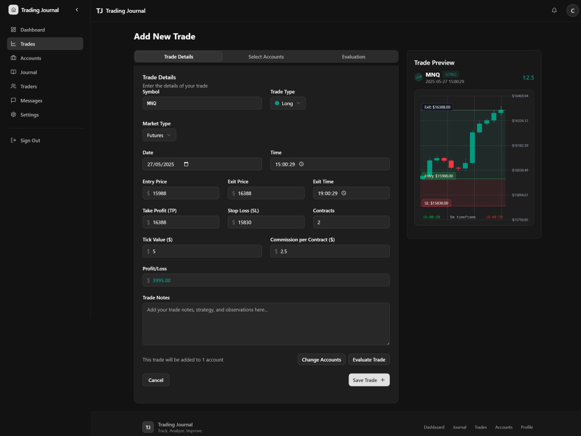Open the user avatar C menu
This screenshot has width=581, height=436.
(x=572, y=10)
